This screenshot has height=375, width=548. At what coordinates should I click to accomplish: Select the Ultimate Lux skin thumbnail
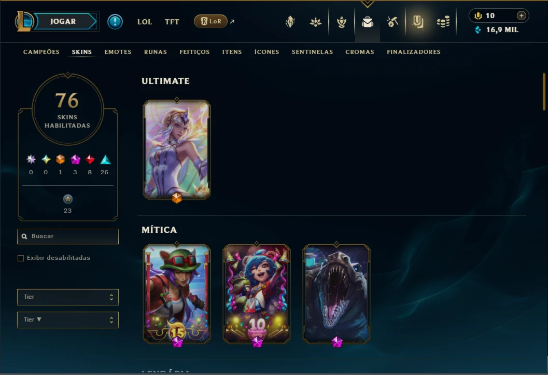tap(177, 149)
